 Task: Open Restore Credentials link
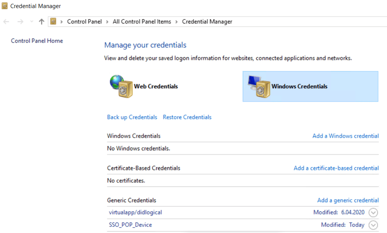(187, 117)
